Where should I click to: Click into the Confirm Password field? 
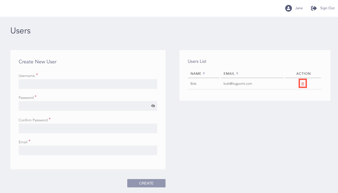point(88,128)
